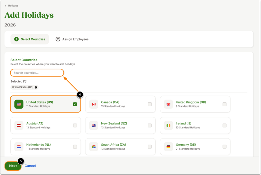Click the Add Holidays page title

[x=29, y=15]
